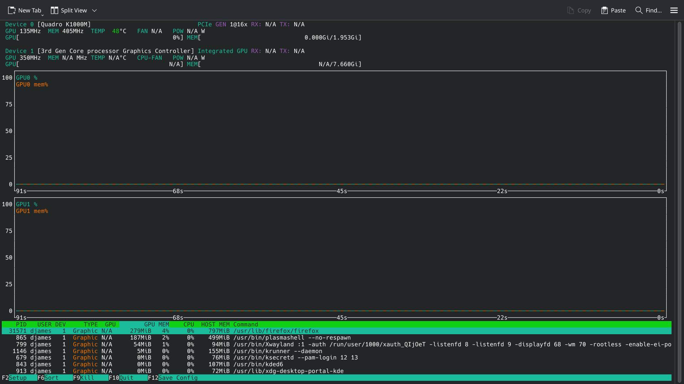Screen dimensions: 684x384
Task: Open the hamburger menu
Action: point(674,10)
